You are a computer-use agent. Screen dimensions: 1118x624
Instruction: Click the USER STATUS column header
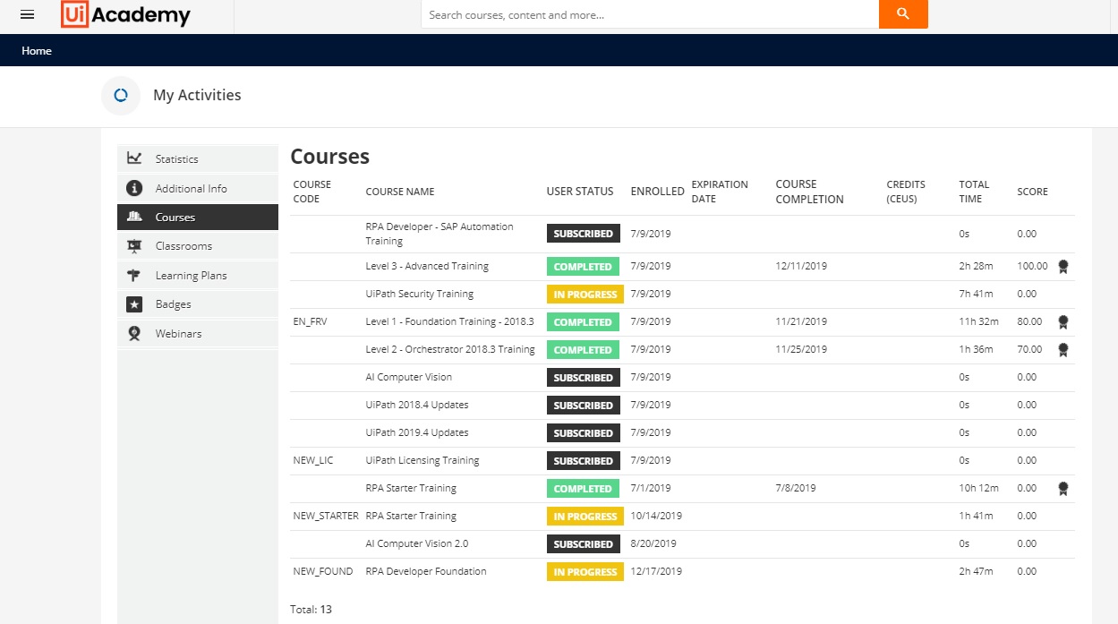(580, 192)
